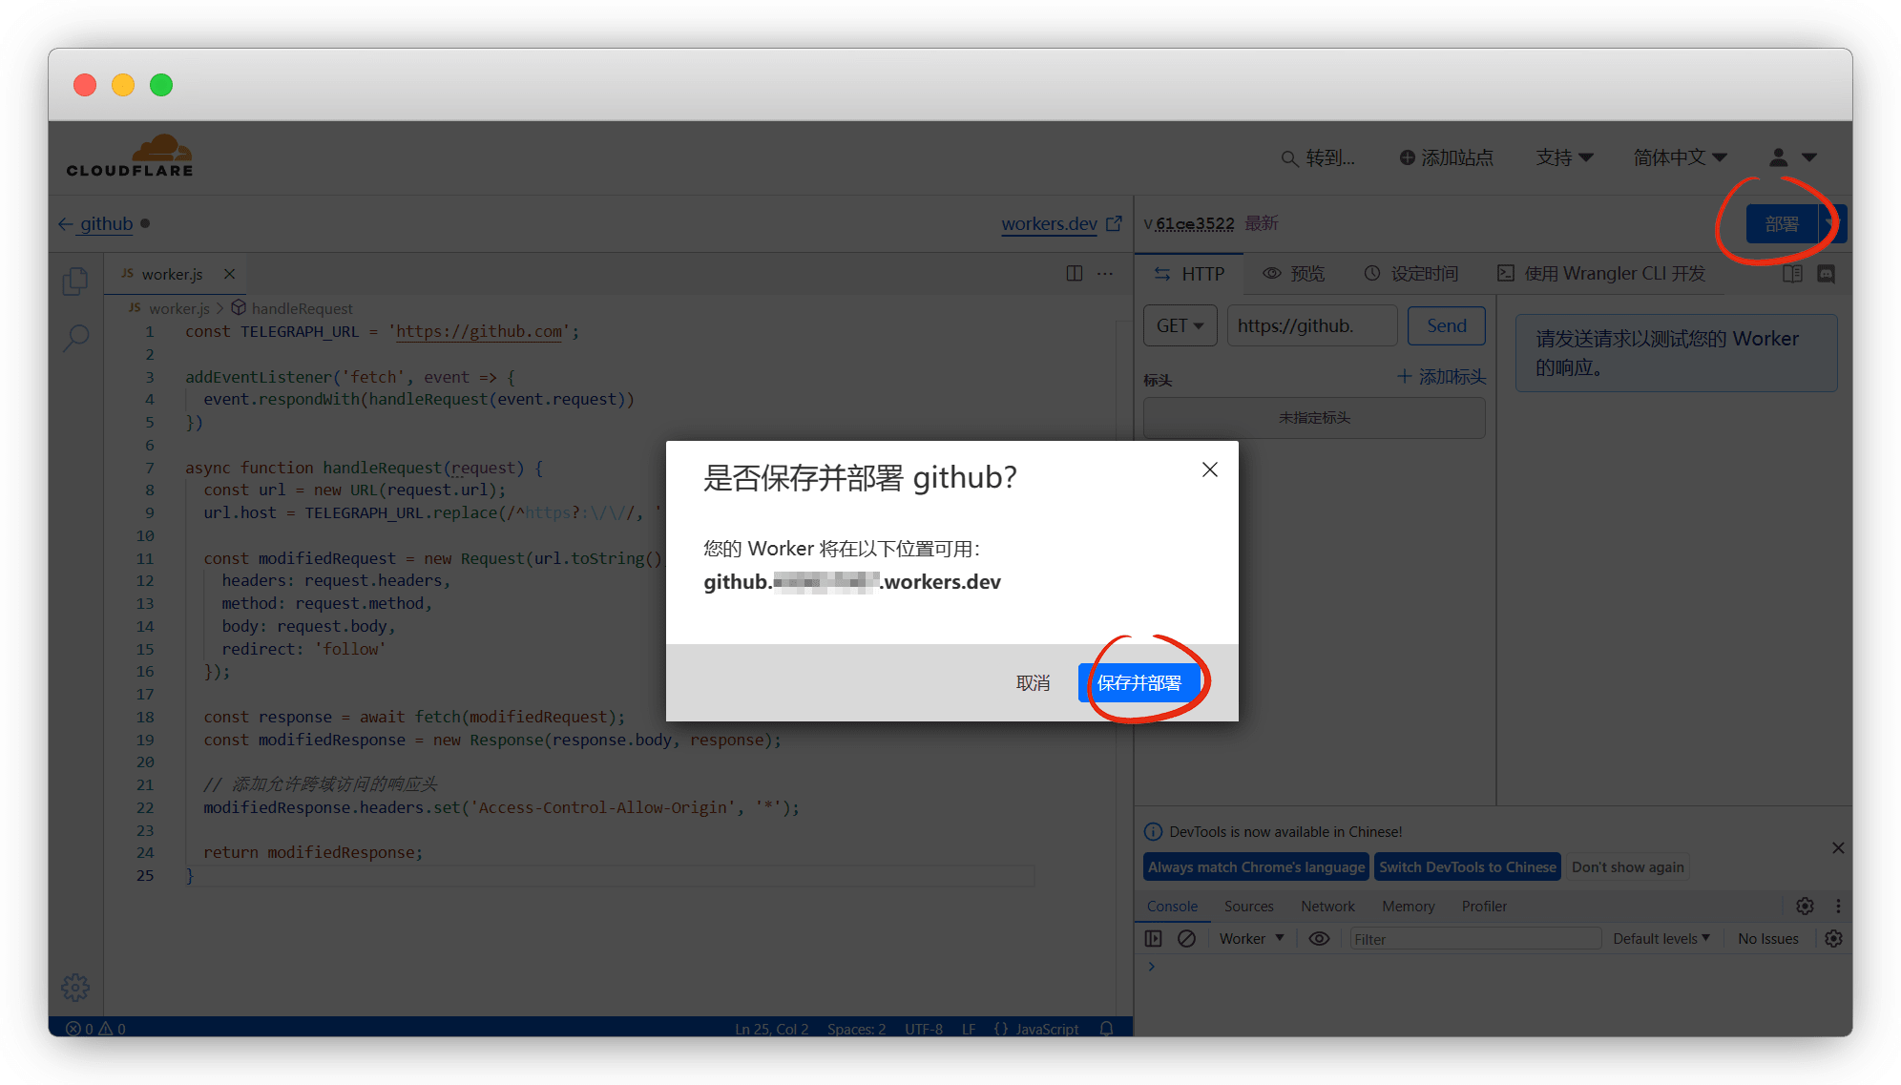Click the docs book icon in preview panel
This screenshot has height=1085, width=1901.
pyautogui.click(x=1793, y=274)
